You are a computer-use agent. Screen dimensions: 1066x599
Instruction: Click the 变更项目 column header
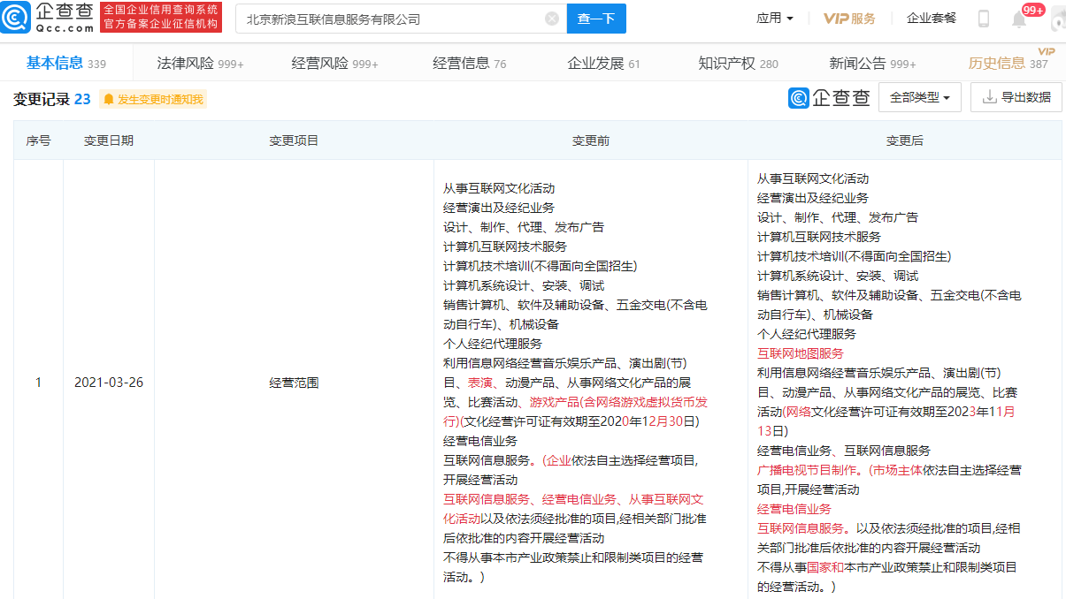click(x=294, y=140)
